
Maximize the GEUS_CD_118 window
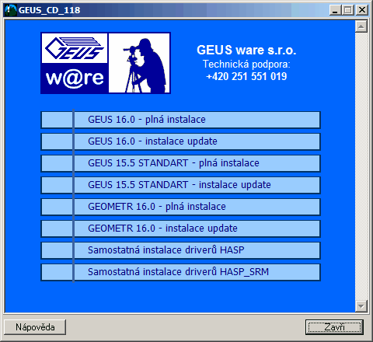coord(348,10)
